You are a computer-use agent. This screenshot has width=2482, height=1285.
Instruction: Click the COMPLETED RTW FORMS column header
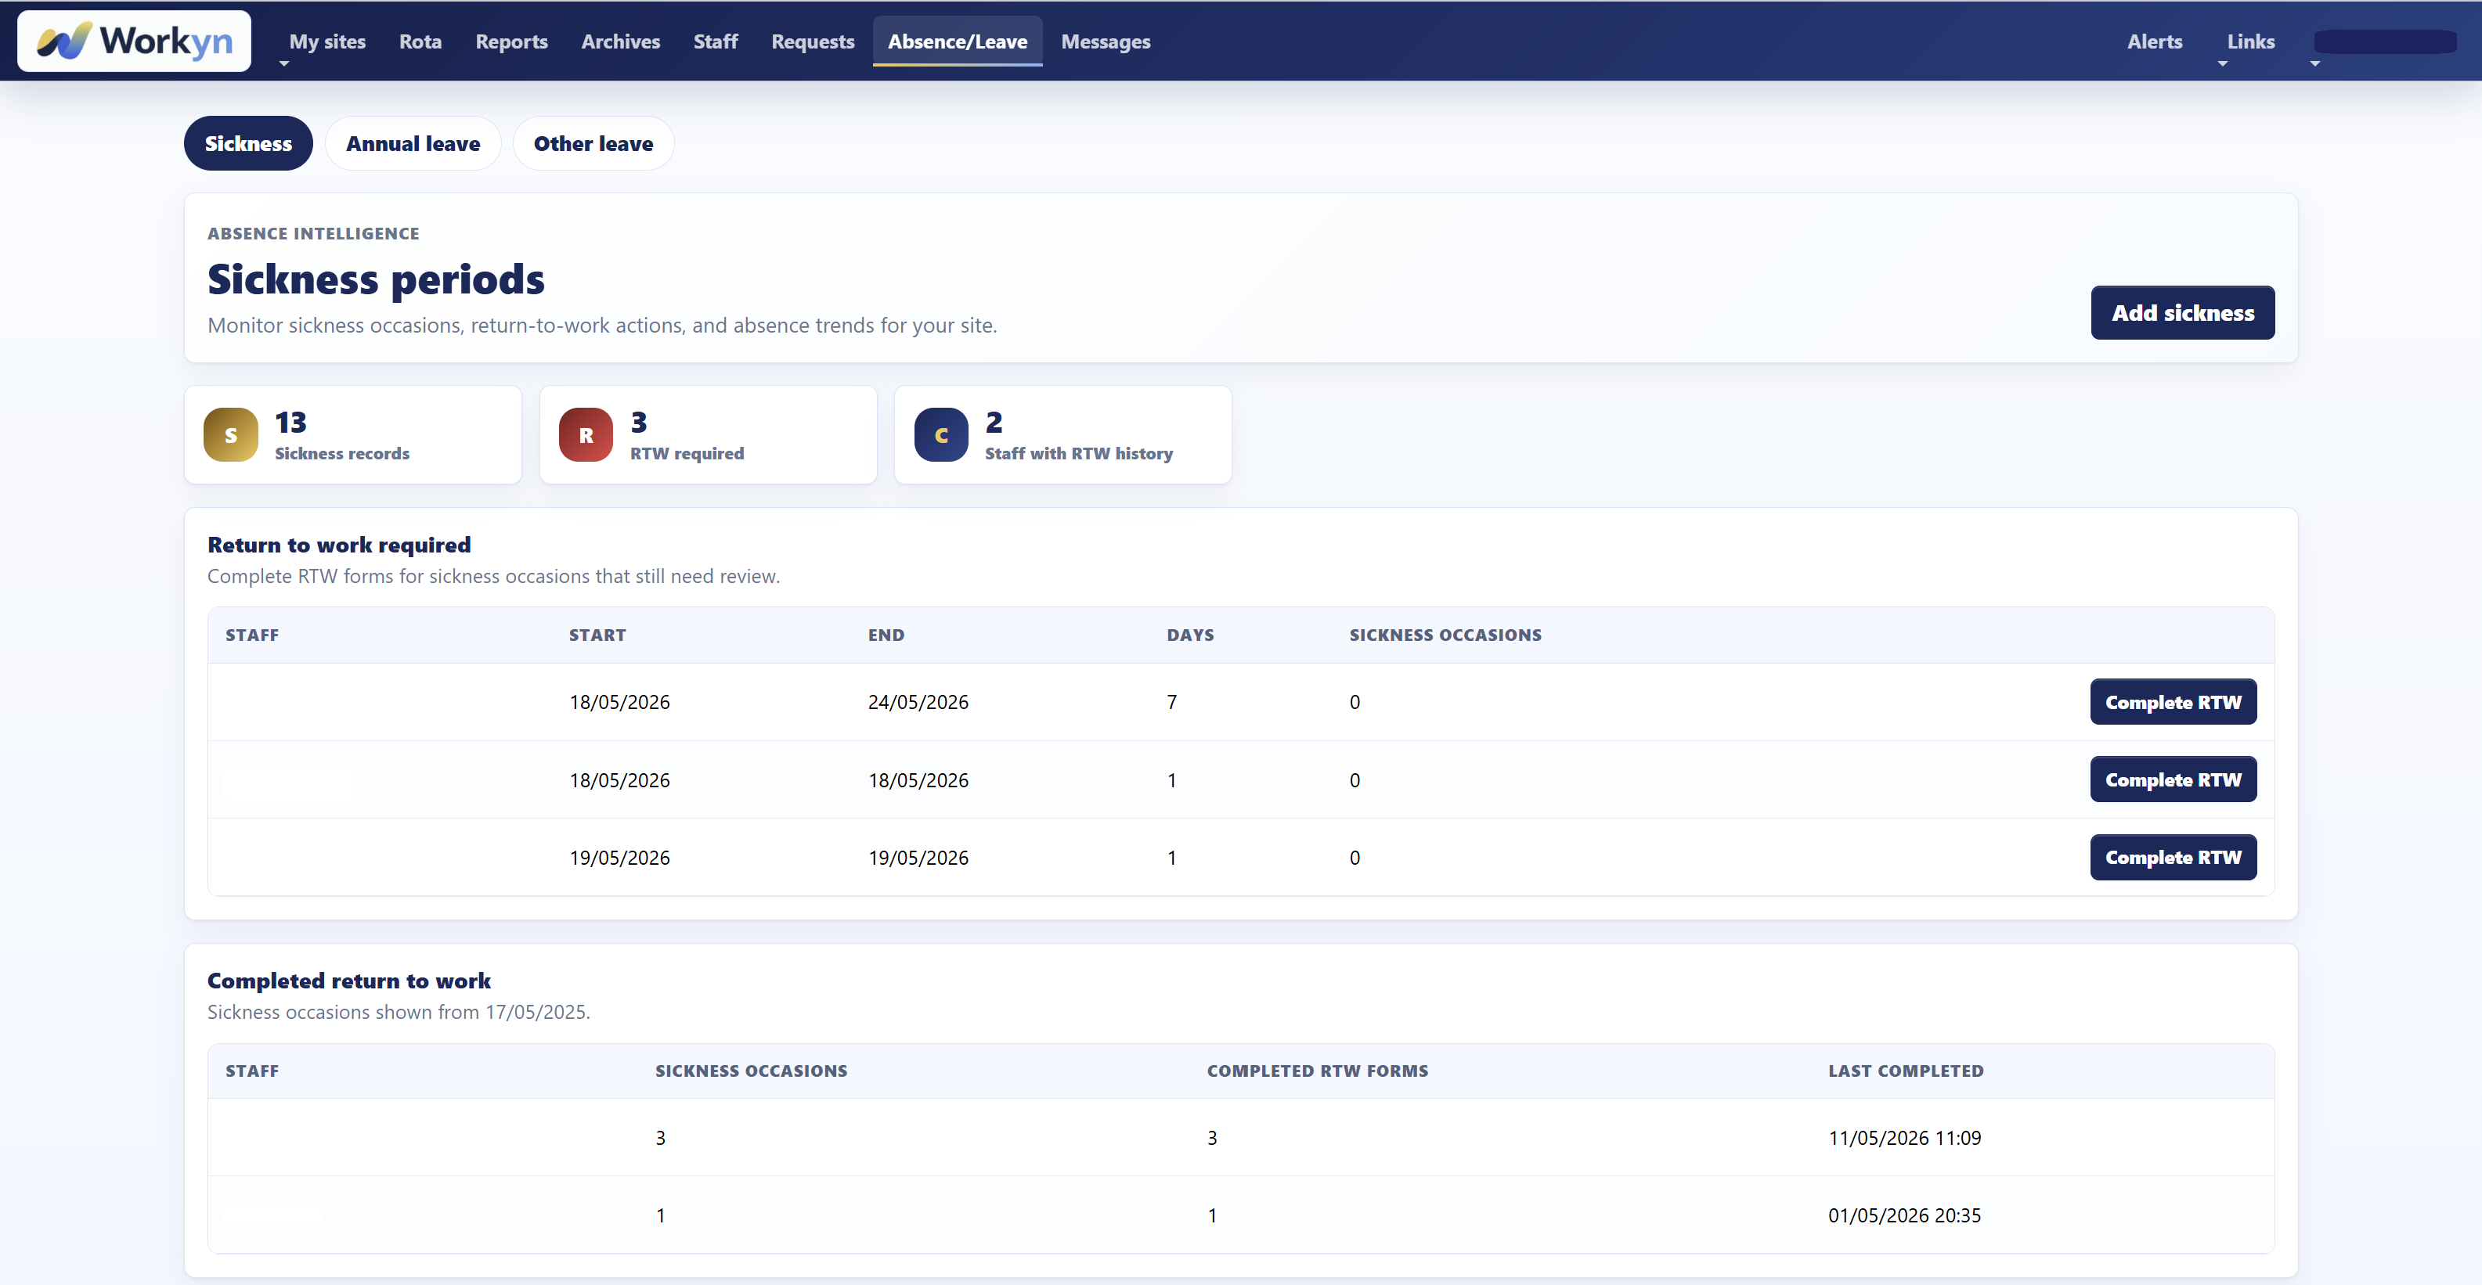tap(1317, 1071)
